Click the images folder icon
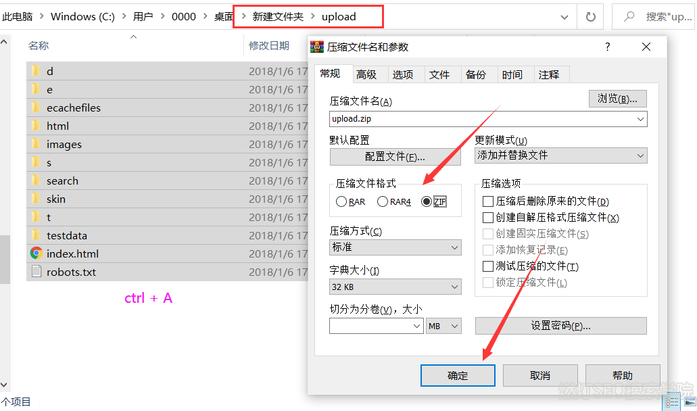Screen dimensions: 697x411 pyautogui.click(x=36, y=143)
